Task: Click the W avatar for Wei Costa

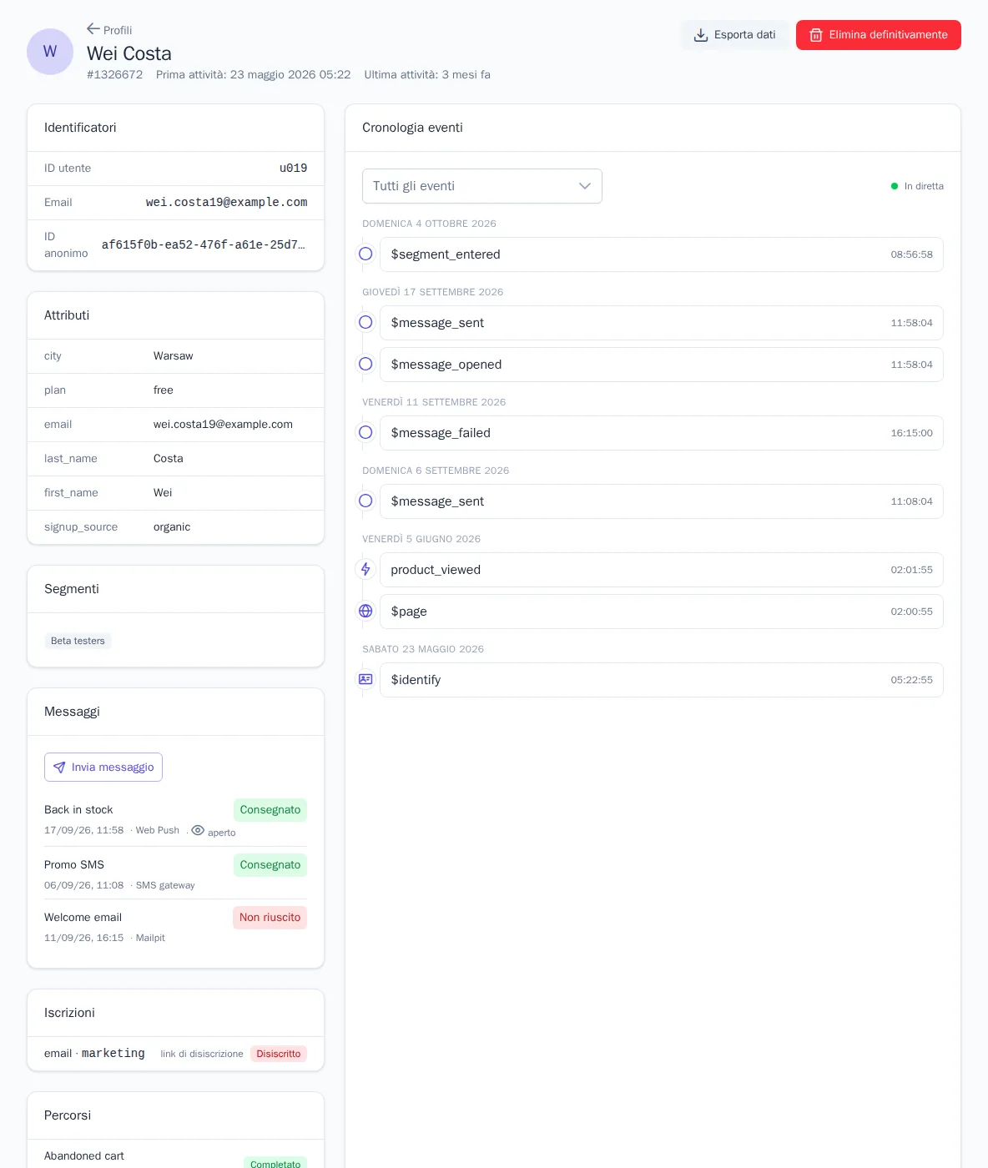Action: coord(50,52)
